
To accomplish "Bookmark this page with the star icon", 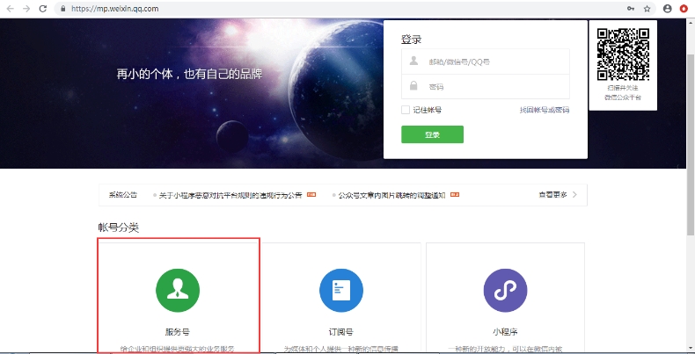I will point(647,8).
